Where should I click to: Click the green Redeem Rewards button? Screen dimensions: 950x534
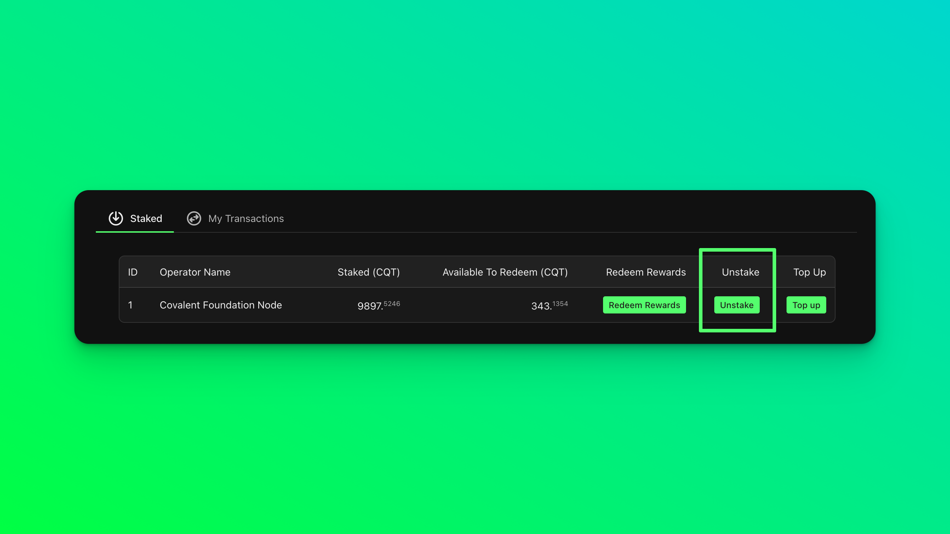[x=644, y=305]
